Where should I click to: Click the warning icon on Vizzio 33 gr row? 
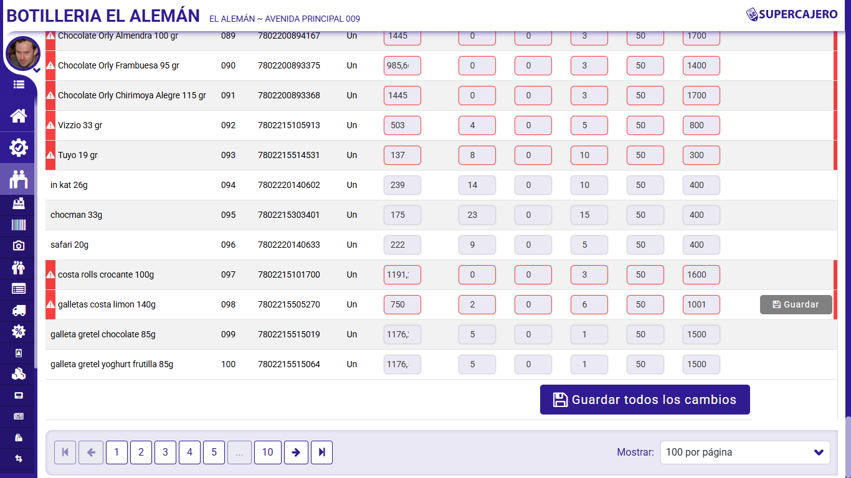(50, 125)
